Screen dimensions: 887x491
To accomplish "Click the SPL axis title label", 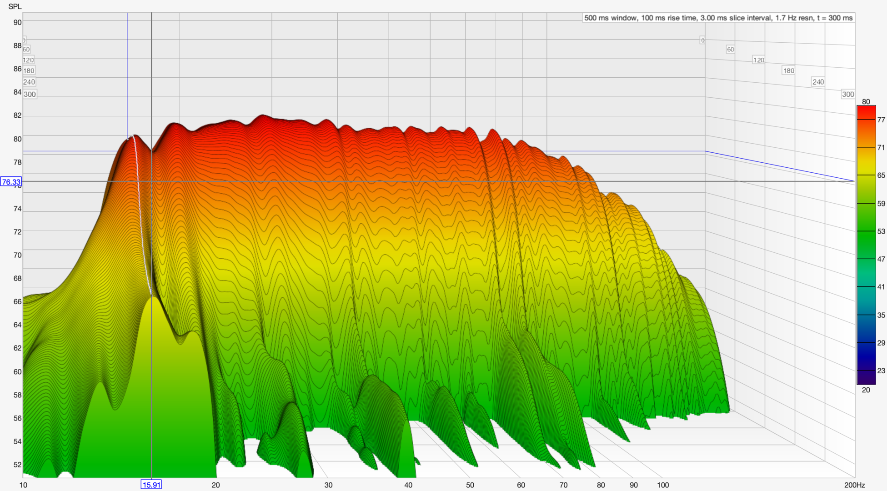I will click(15, 6).
